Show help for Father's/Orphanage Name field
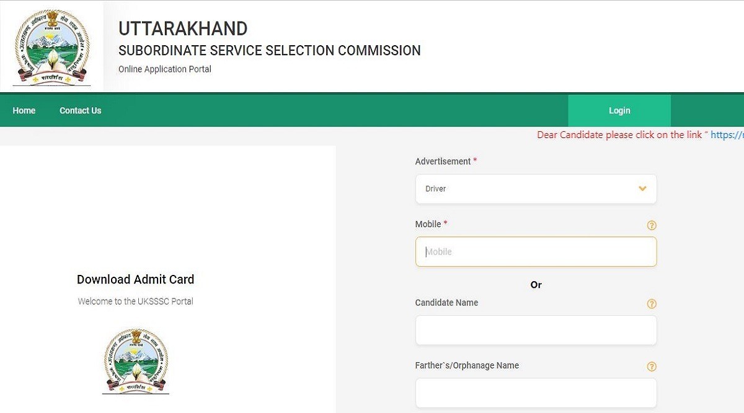 point(652,367)
